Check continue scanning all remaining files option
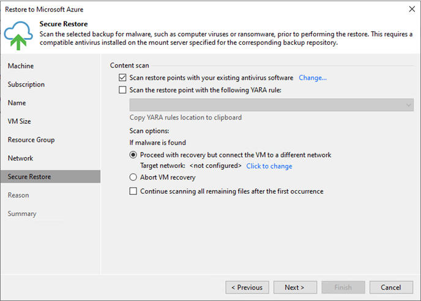Viewport: 421px width, 301px height. [x=133, y=191]
